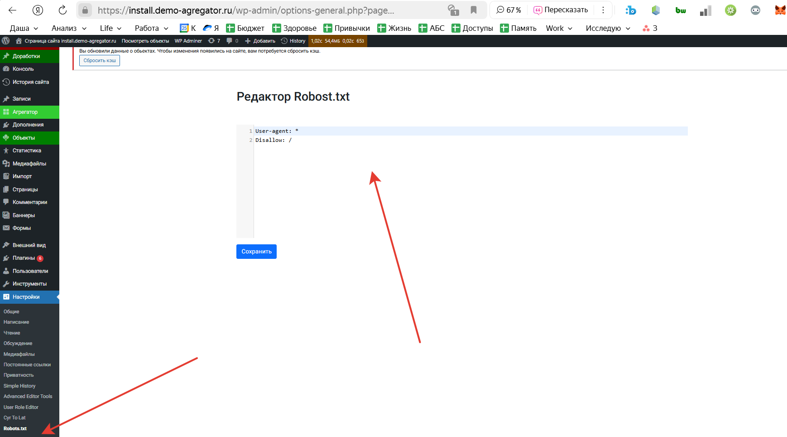Viewport: 787px width, 437px height.
Task: Open the MetaMask fox extension icon
Action: point(780,10)
